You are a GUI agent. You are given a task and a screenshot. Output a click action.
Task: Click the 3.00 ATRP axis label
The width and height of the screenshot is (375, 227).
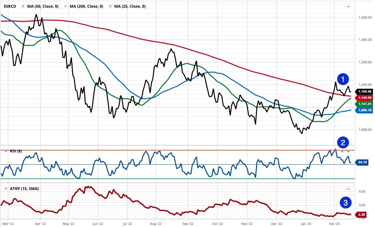(x=362, y=205)
